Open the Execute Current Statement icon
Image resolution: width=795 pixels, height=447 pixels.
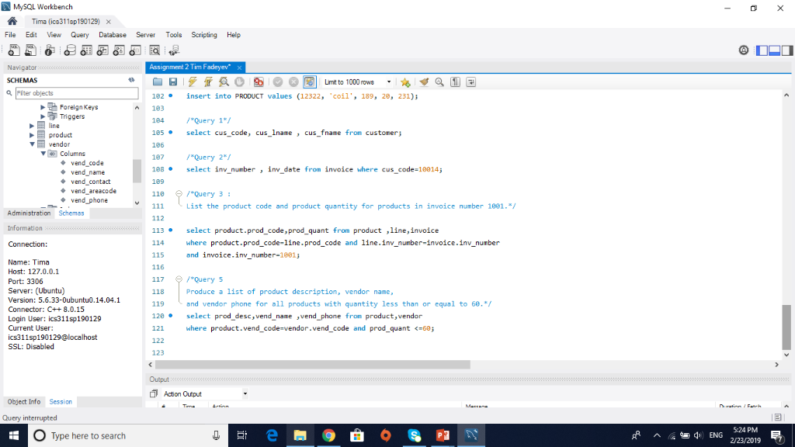click(208, 81)
